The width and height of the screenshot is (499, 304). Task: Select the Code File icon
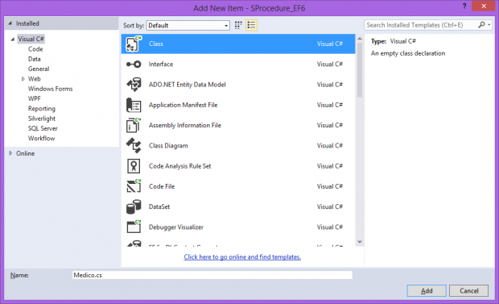134,186
